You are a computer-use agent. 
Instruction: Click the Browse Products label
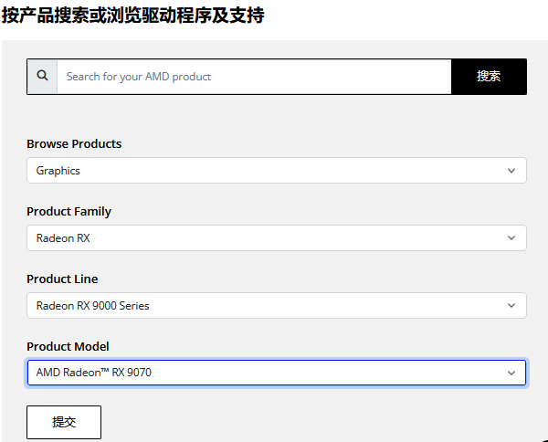pyautogui.click(x=74, y=144)
